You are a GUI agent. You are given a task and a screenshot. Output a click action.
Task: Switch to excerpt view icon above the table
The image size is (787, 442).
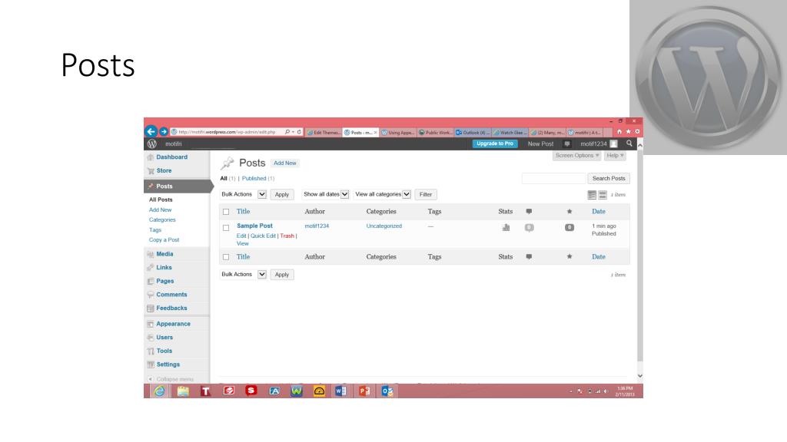pyautogui.click(x=603, y=195)
